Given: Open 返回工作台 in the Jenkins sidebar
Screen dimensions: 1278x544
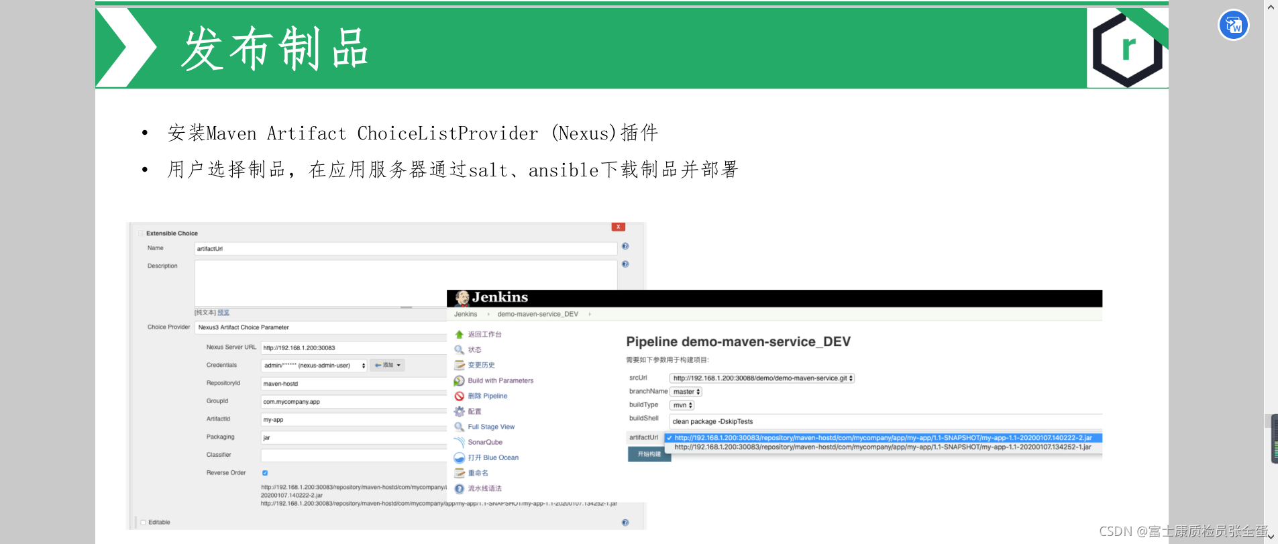Looking at the screenshot, I should (x=484, y=335).
